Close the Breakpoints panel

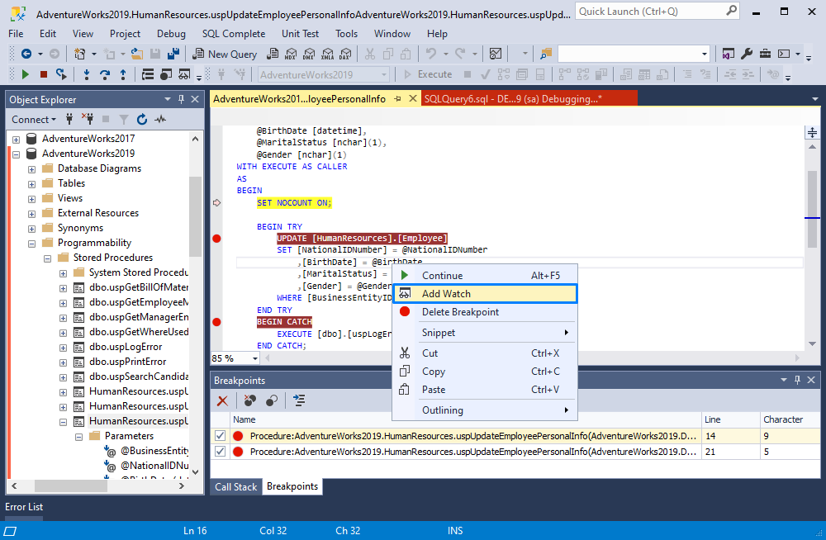tap(811, 380)
